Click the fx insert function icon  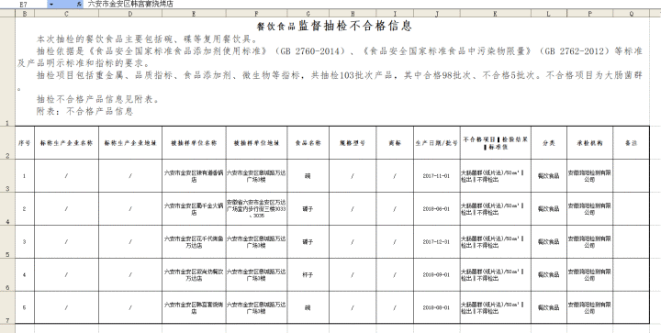(x=79, y=5)
